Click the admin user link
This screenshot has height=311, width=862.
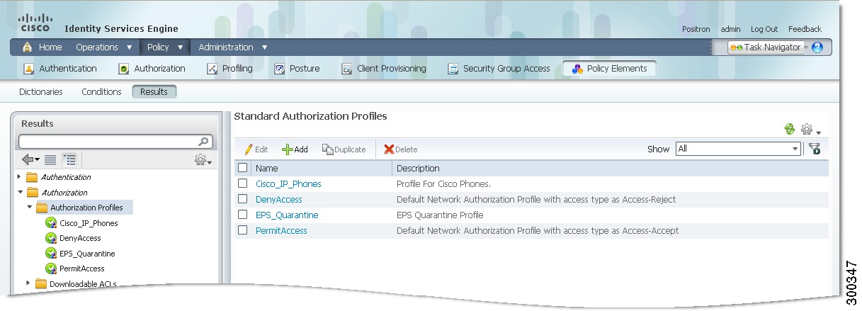pos(730,29)
